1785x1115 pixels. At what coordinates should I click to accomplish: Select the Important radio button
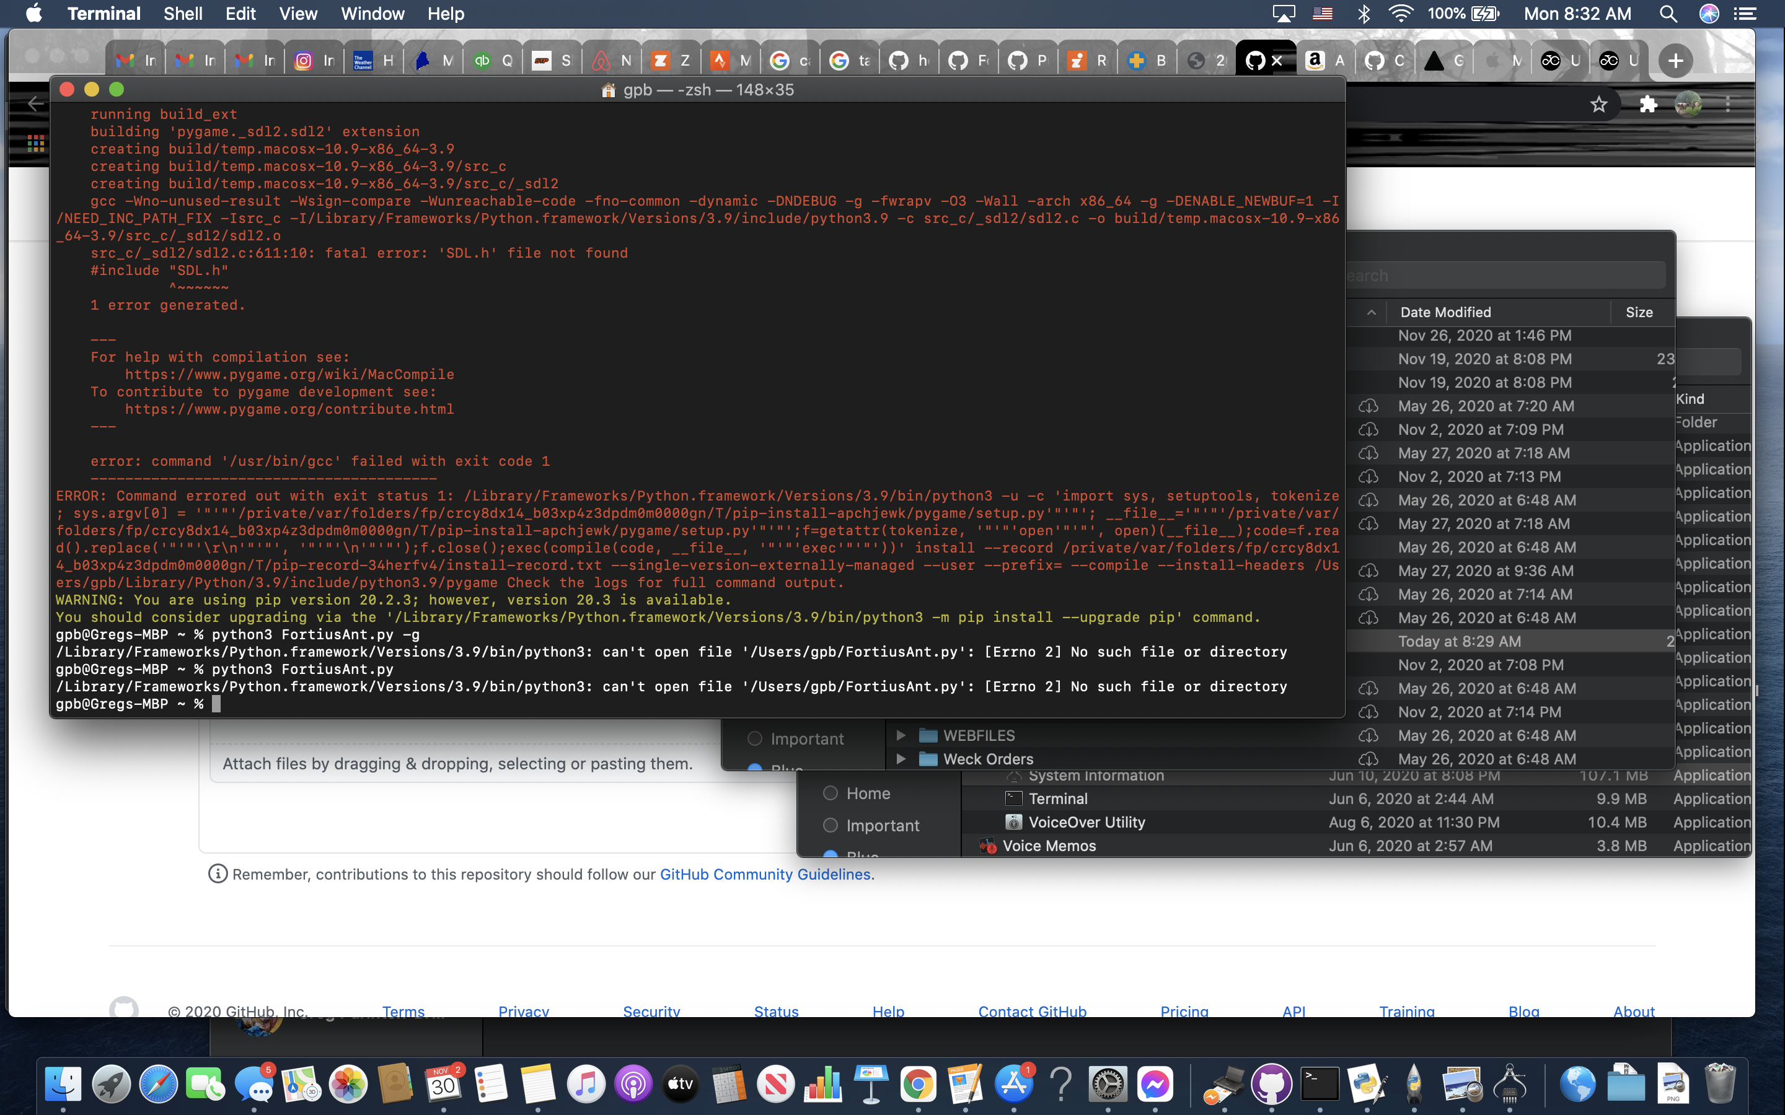click(831, 825)
